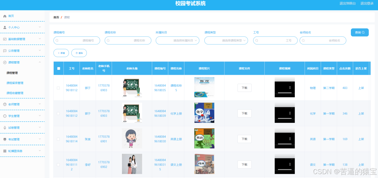Expand the 试卷管理 menu chevron
Viewport: 378px width, 178px height.
click(x=40, y=127)
